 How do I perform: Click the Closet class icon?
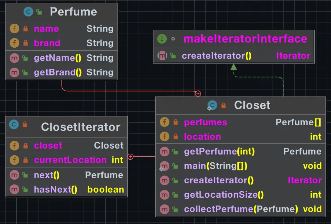coord(212,105)
